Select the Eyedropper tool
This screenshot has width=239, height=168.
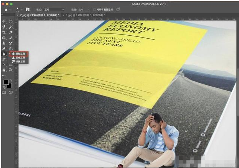tap(10, 32)
